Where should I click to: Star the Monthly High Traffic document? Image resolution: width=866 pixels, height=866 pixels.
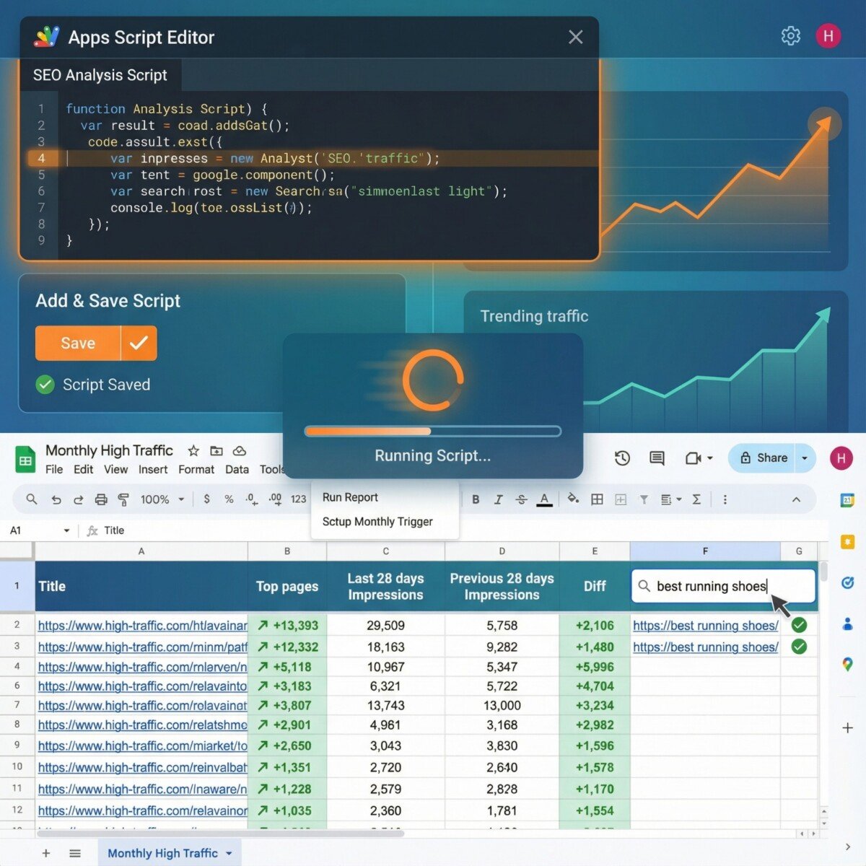[x=193, y=451]
